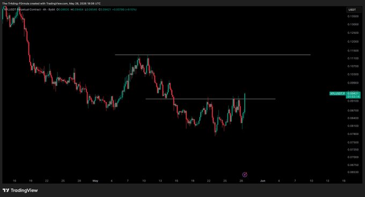This screenshot has width=365, height=197.
Task: Click the current price 0.09421 label
Action: pyautogui.click(x=353, y=94)
